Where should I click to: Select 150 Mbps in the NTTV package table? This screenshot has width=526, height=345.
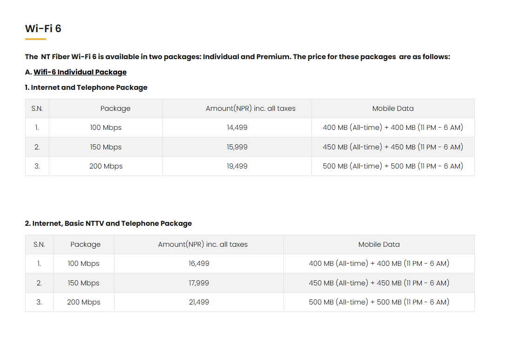pyautogui.click(x=83, y=283)
